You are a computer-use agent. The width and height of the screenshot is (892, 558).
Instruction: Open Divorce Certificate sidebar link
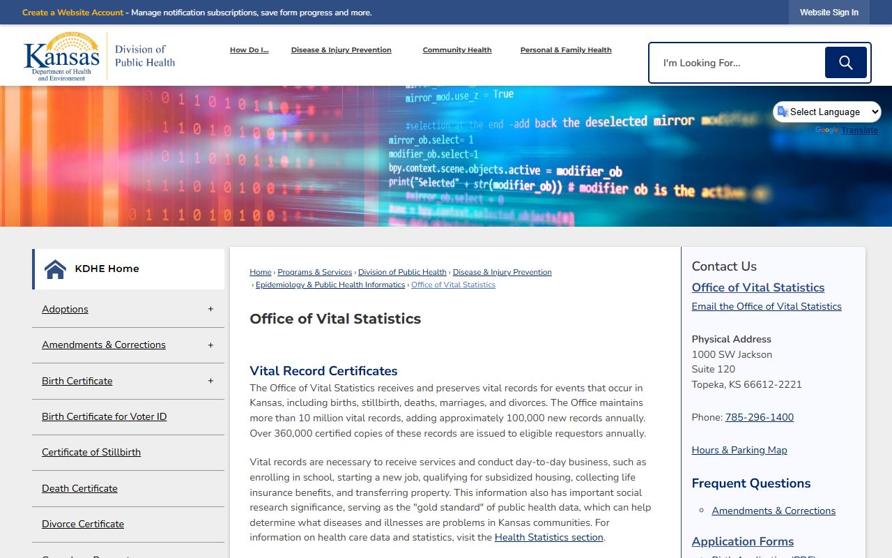83,524
